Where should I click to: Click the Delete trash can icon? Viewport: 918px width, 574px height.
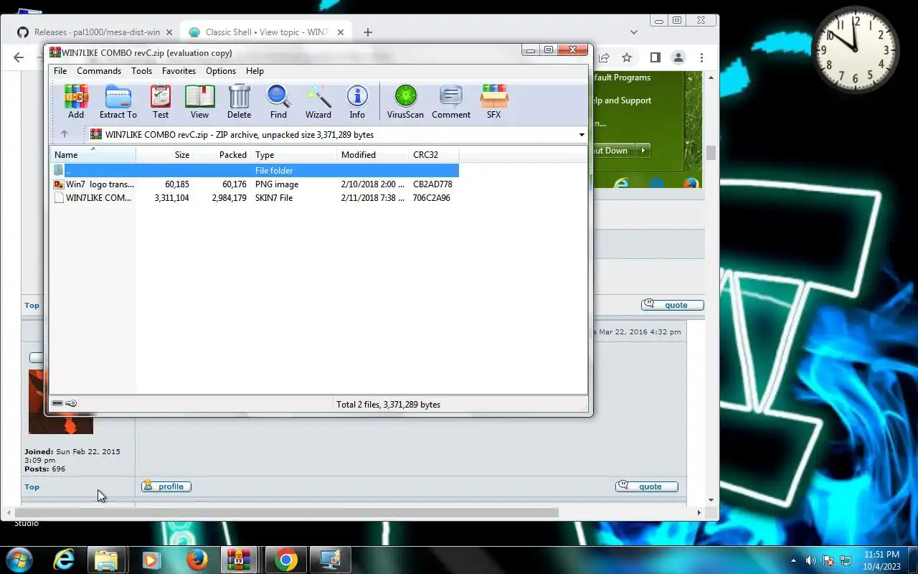pyautogui.click(x=239, y=101)
